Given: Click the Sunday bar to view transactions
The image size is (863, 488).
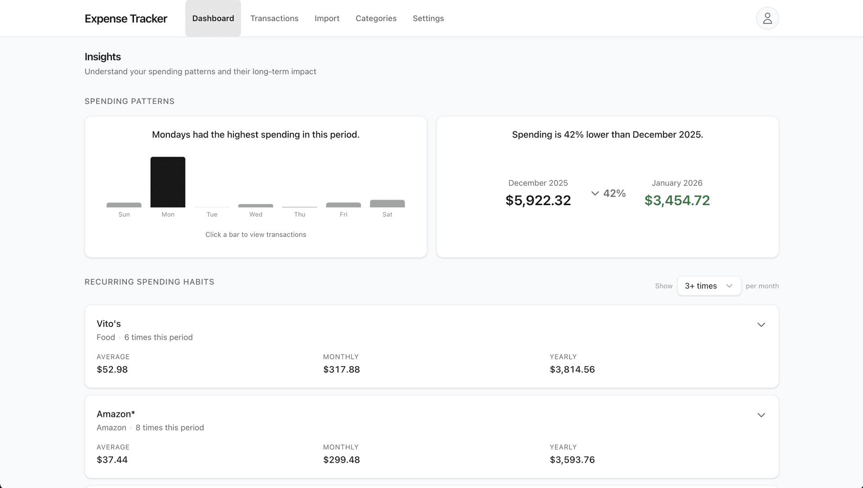Looking at the screenshot, I should point(124,206).
